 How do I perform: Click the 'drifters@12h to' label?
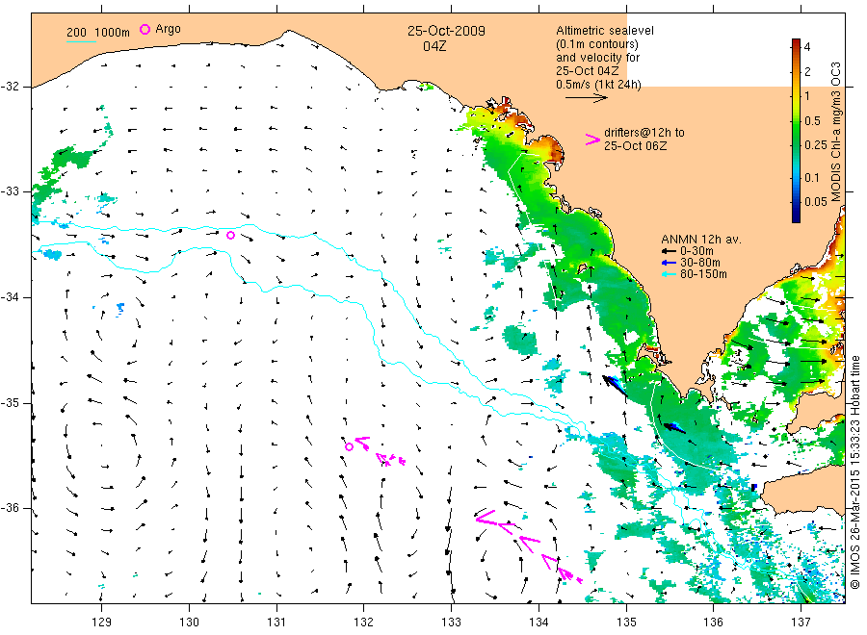coord(644,133)
